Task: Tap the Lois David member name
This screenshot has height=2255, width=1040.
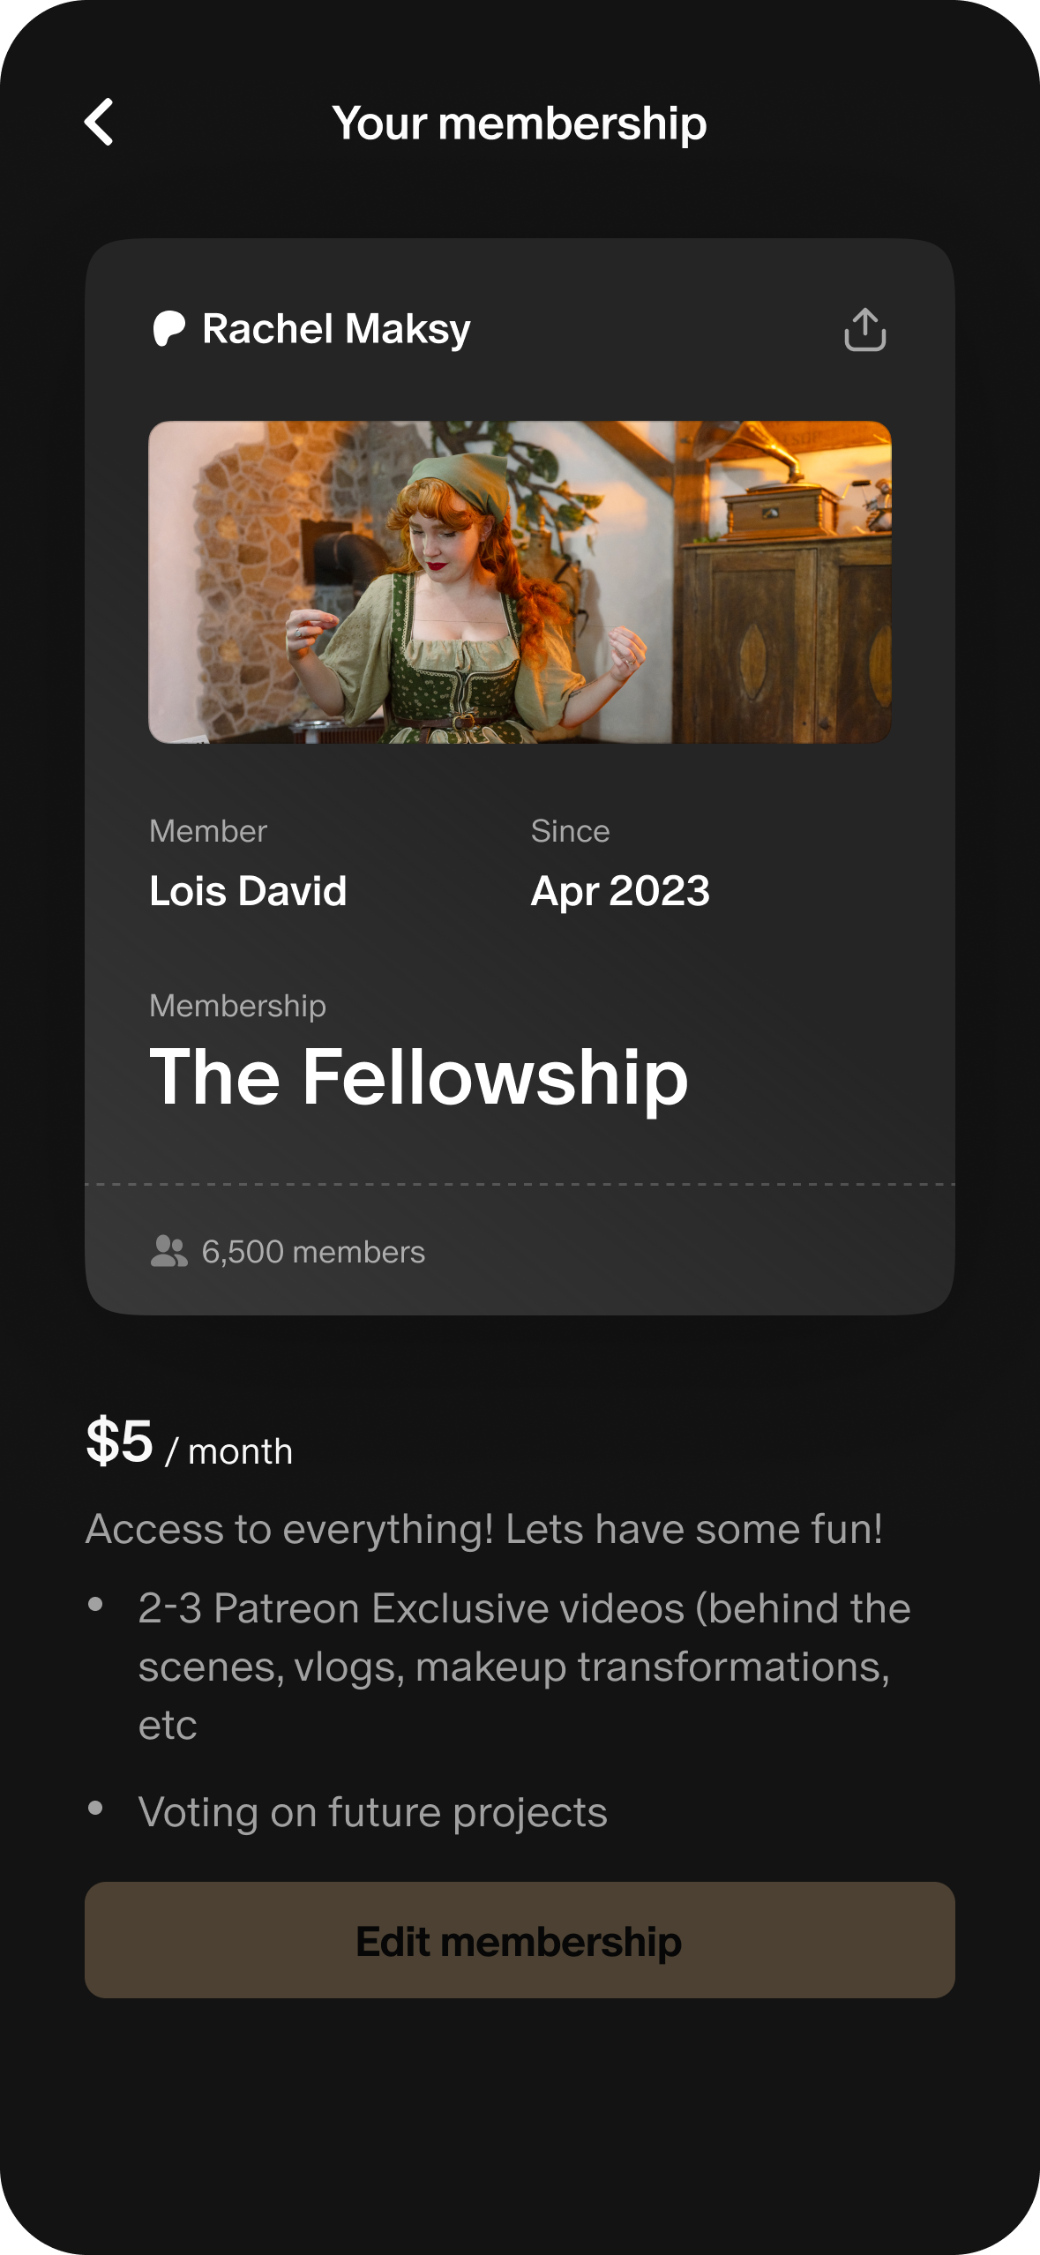Action: coord(248,891)
